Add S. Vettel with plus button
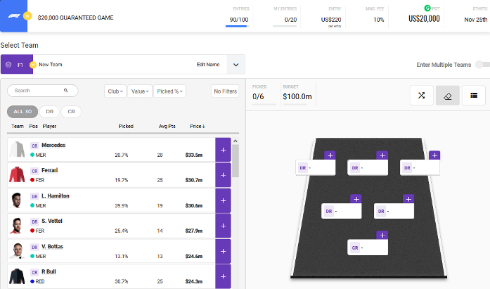 click(x=223, y=226)
